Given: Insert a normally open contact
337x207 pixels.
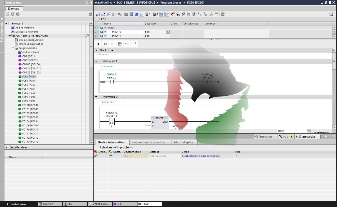Looking at the screenshot, I should 98,44.
